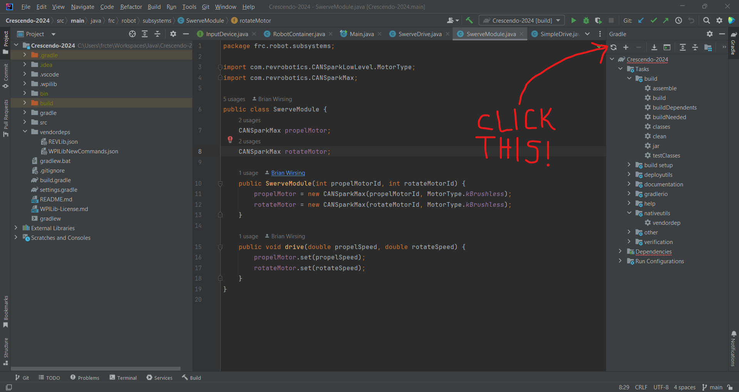Push Git changes arrow icon
The height and width of the screenshot is (392, 739).
click(666, 20)
